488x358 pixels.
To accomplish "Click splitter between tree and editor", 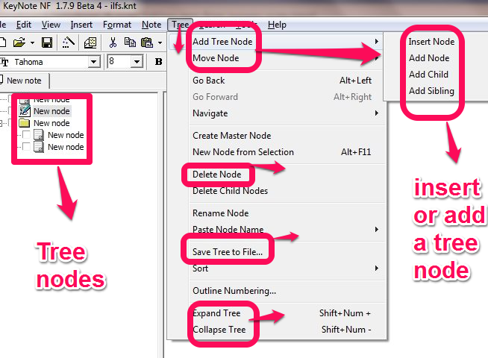I will pos(160,225).
